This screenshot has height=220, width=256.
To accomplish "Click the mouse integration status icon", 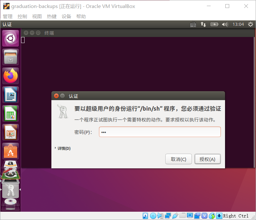I will click(212, 216).
